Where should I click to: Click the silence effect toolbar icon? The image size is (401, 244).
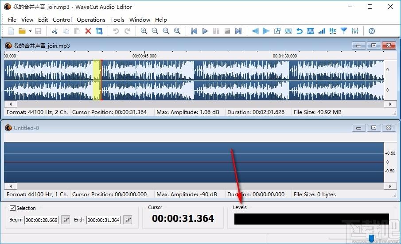pos(288,31)
